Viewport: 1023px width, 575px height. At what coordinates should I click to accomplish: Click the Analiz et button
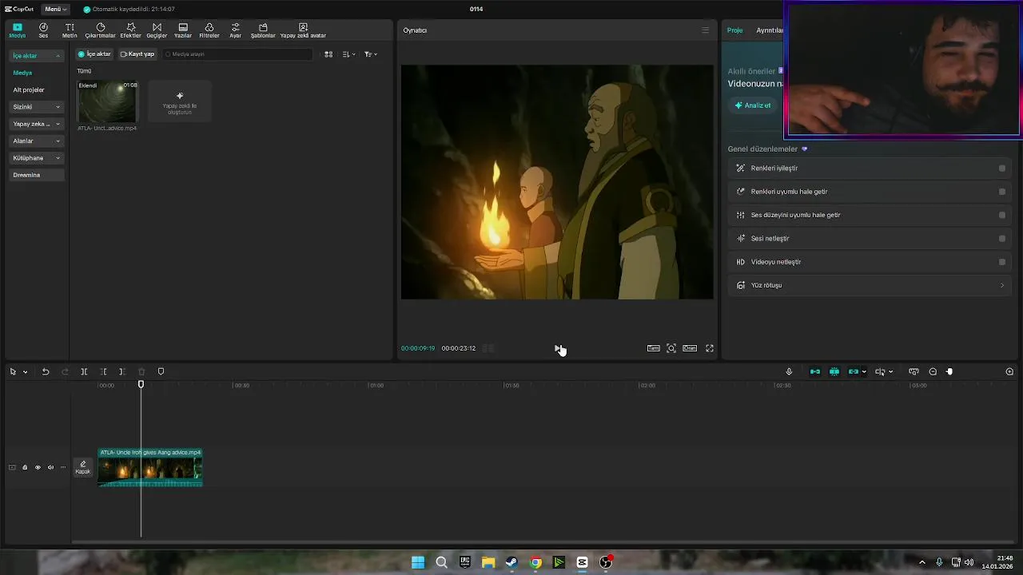pyautogui.click(x=753, y=105)
